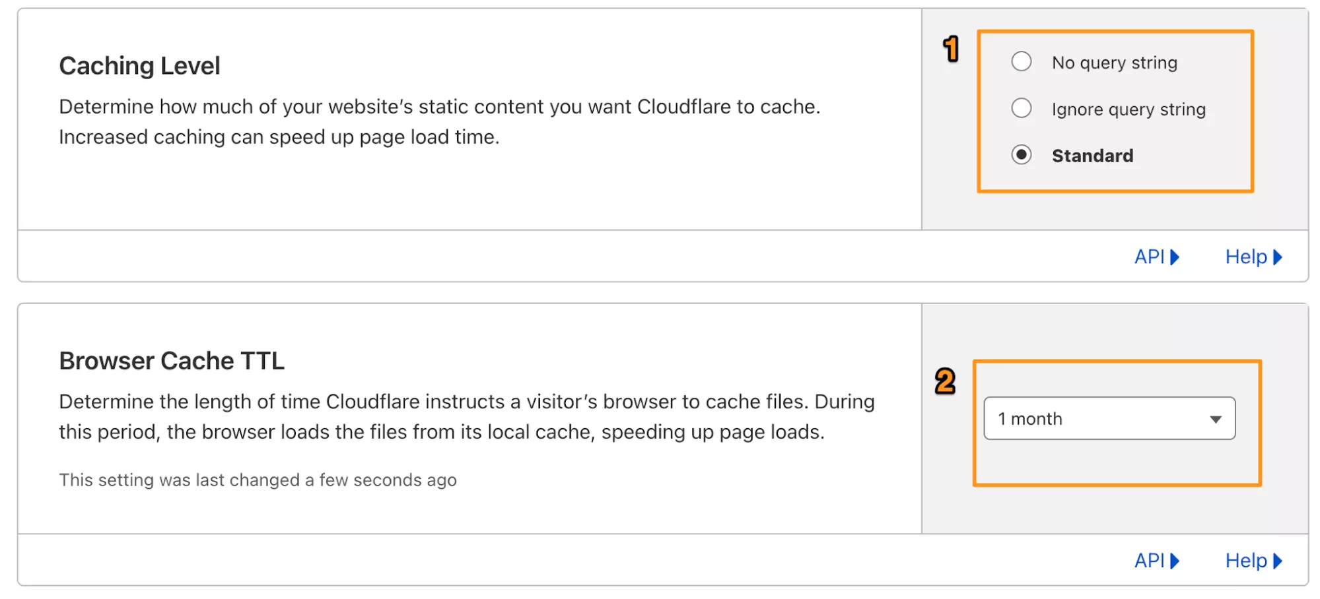Click the empty radio circle next to No query string
Viewport: 1320px width, 599px height.
click(x=1022, y=62)
